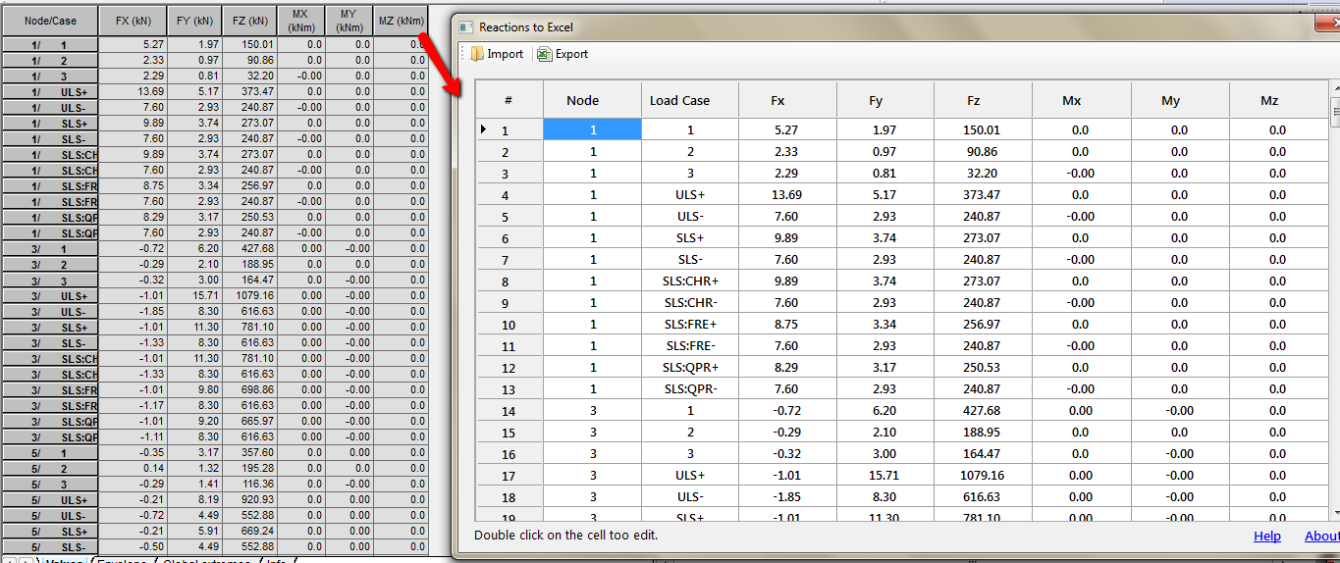Select the 'SLS:QPR-' cell in dialog row 13
Image resolution: width=1340 pixels, height=563 pixels.
690,388
